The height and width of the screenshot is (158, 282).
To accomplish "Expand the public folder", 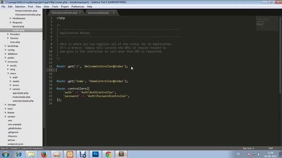I will [6, 57].
